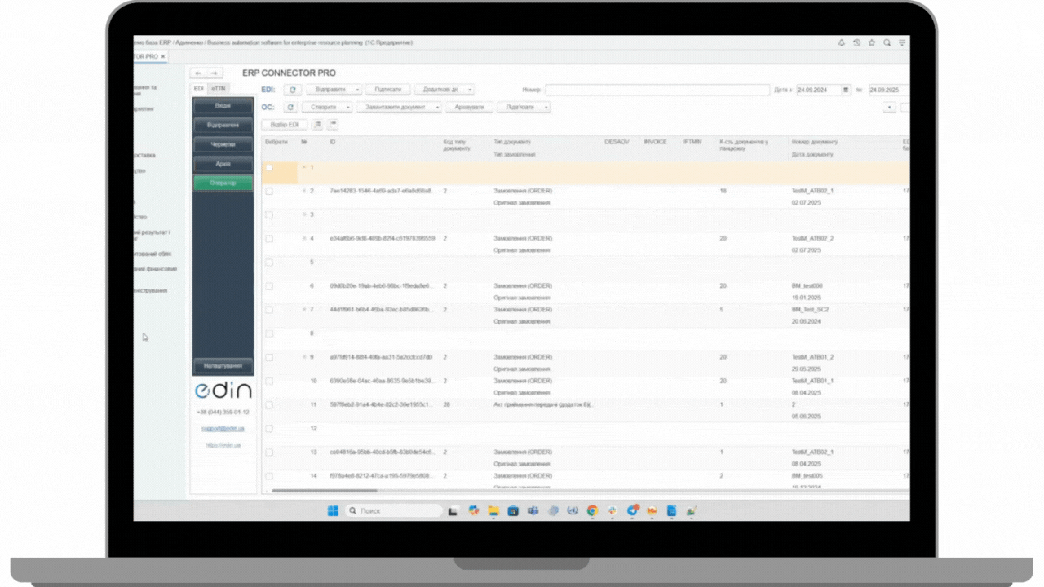The image size is (1044, 587).
Task: Tick the checkbox for row 2
Action: (x=269, y=191)
